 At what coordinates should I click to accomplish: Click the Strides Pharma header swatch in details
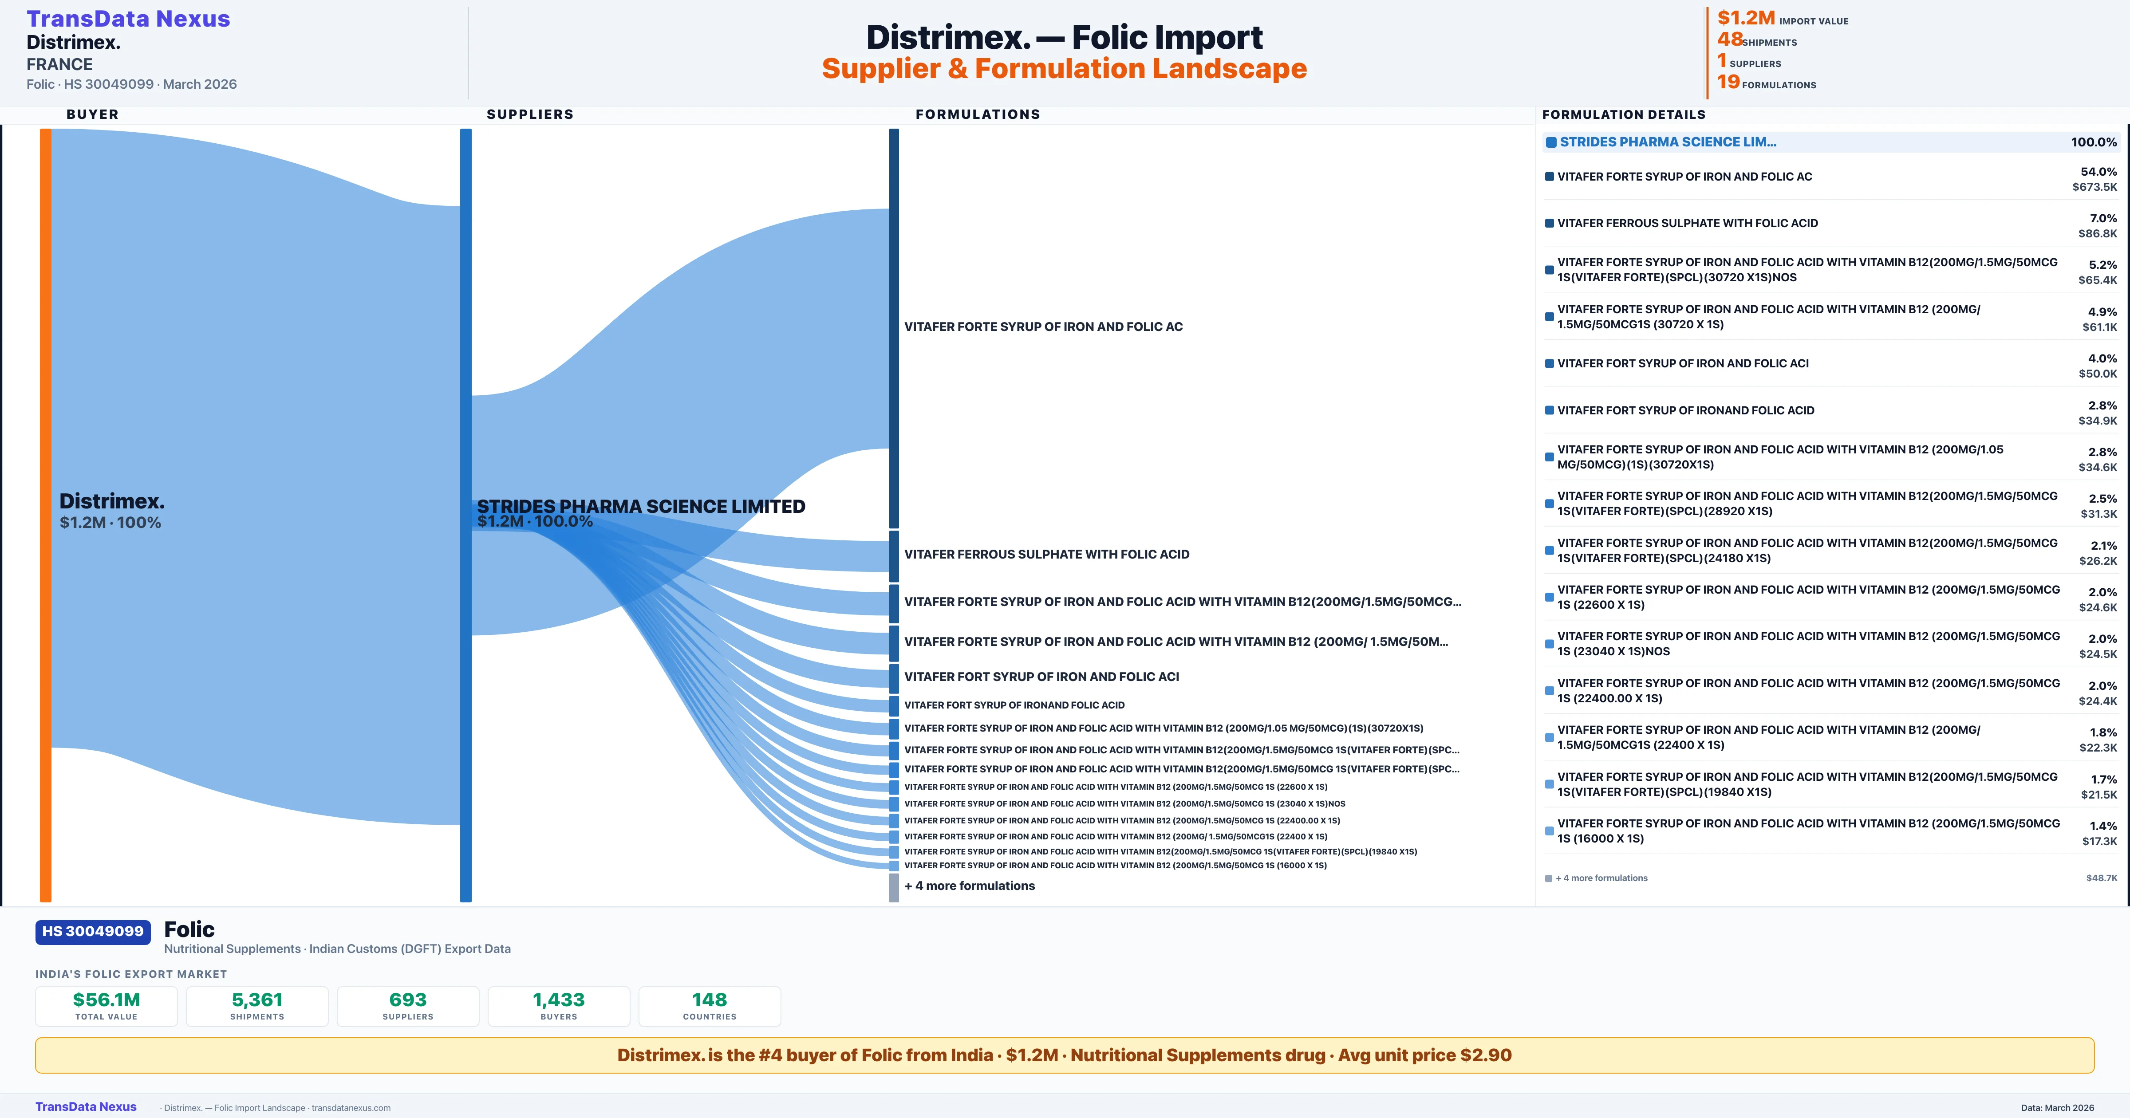(x=1551, y=142)
